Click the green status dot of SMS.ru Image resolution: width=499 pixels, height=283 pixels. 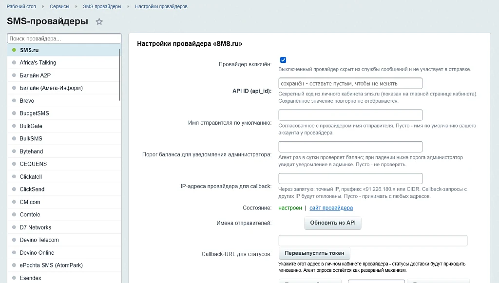click(x=14, y=50)
